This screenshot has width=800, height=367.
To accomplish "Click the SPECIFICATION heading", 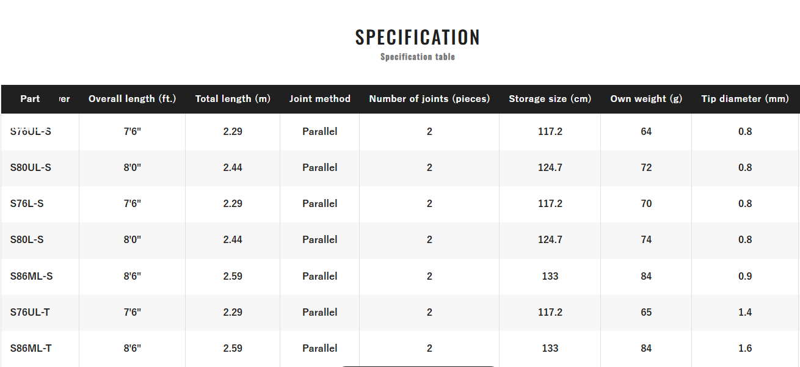I will point(418,37).
